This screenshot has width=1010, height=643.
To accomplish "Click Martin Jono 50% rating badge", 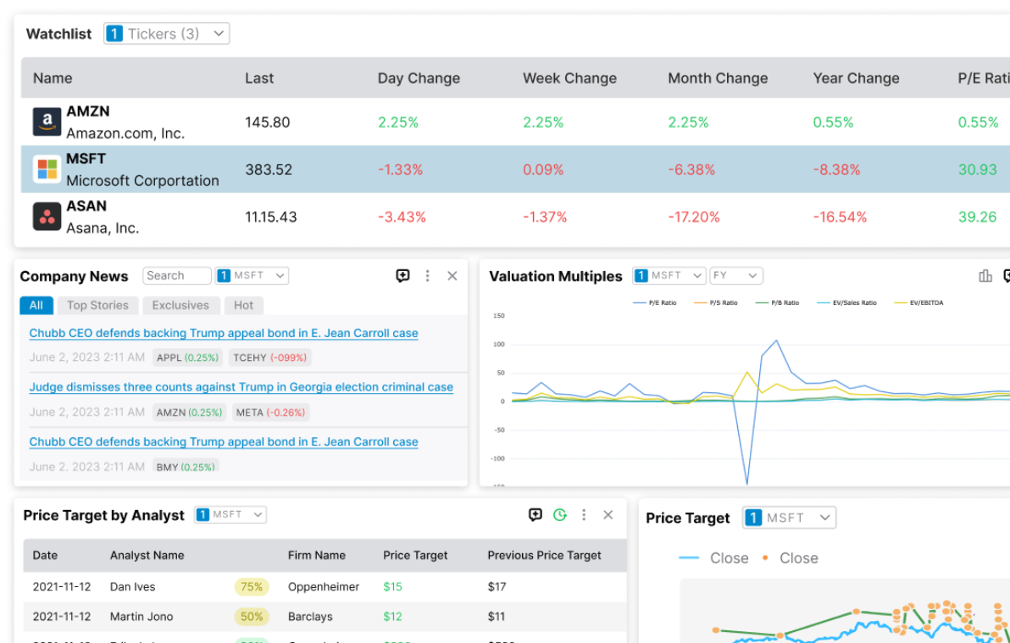I will point(251,617).
